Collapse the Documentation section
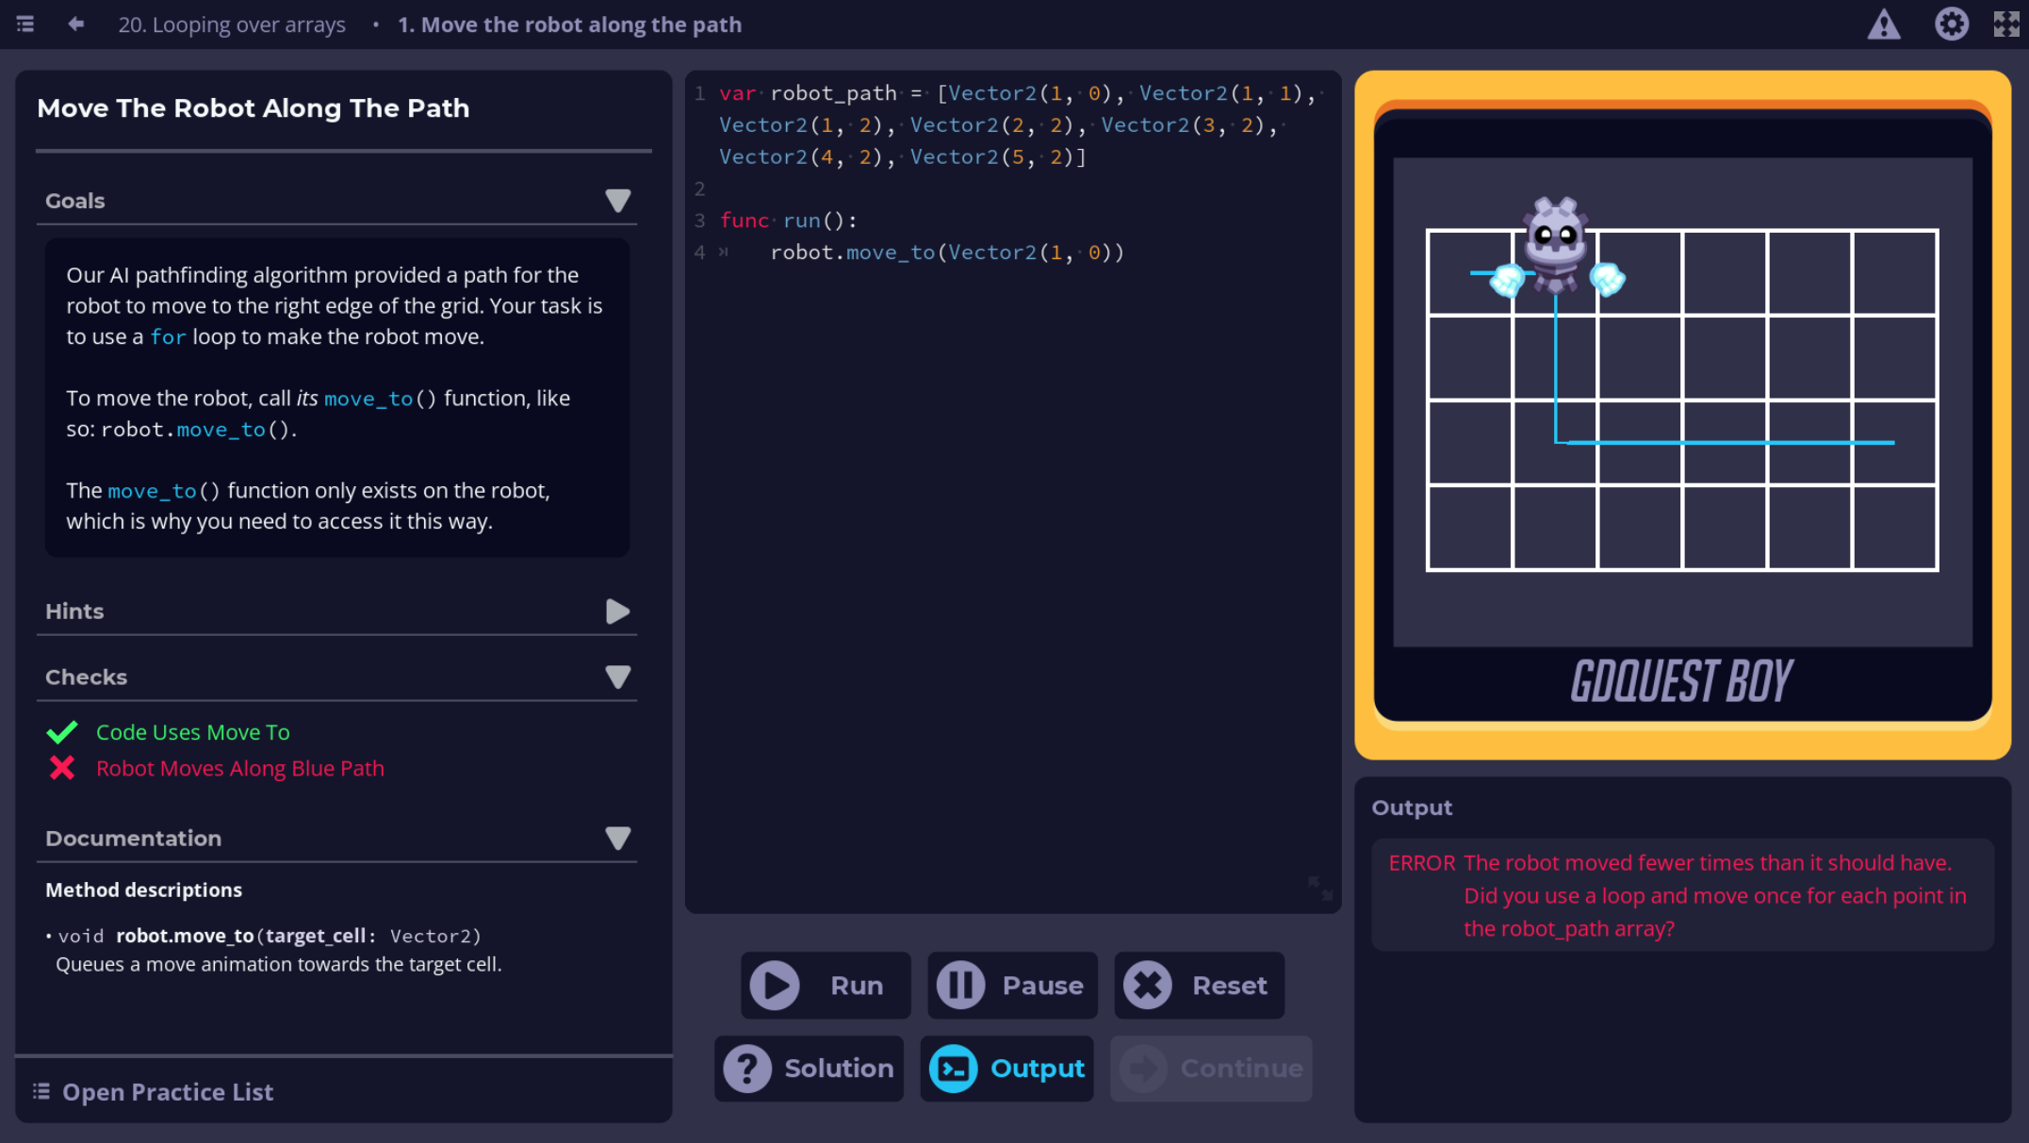The height and width of the screenshot is (1143, 2029). [618, 838]
